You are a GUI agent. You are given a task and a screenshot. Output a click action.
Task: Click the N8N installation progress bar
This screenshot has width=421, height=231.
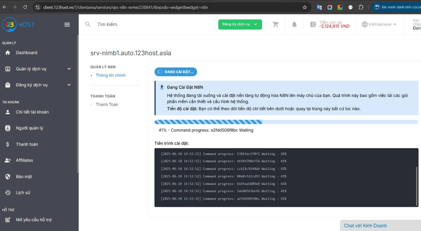click(x=286, y=122)
